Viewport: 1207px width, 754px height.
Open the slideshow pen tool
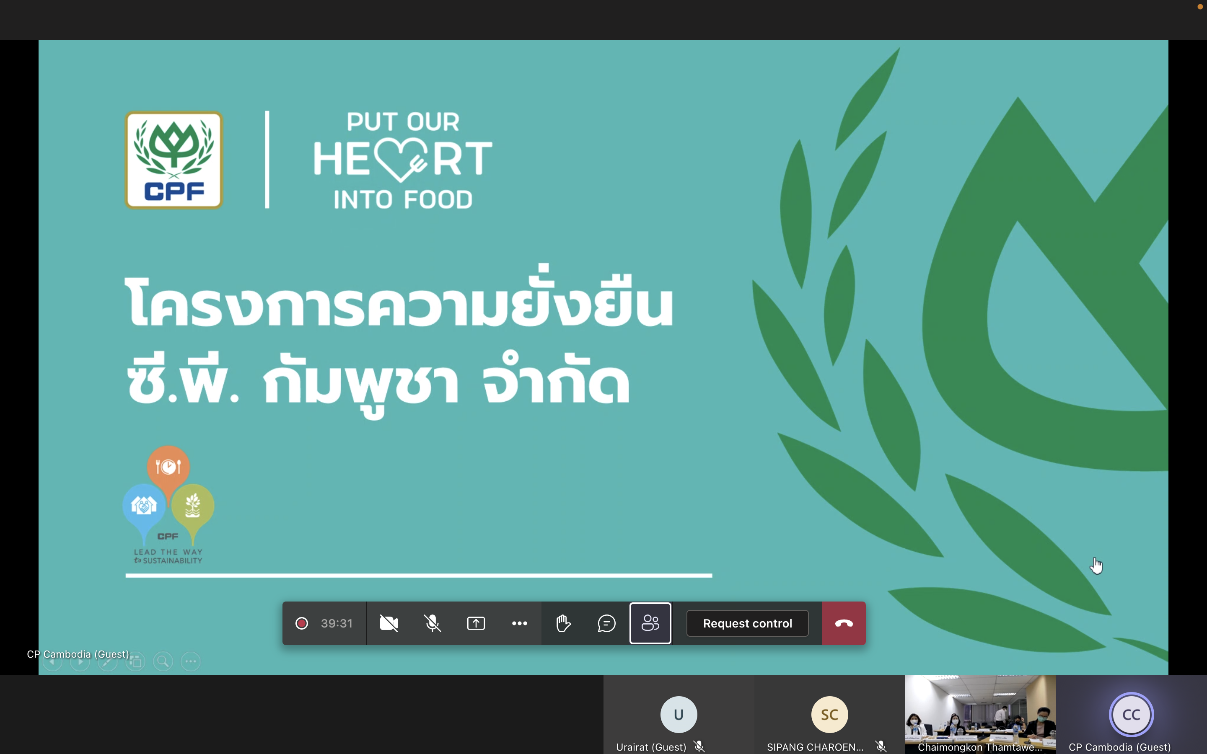tap(108, 662)
